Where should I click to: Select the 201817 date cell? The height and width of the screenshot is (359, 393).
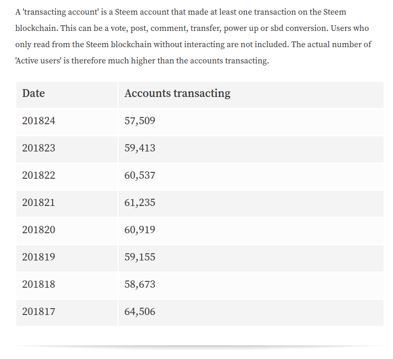67,313
